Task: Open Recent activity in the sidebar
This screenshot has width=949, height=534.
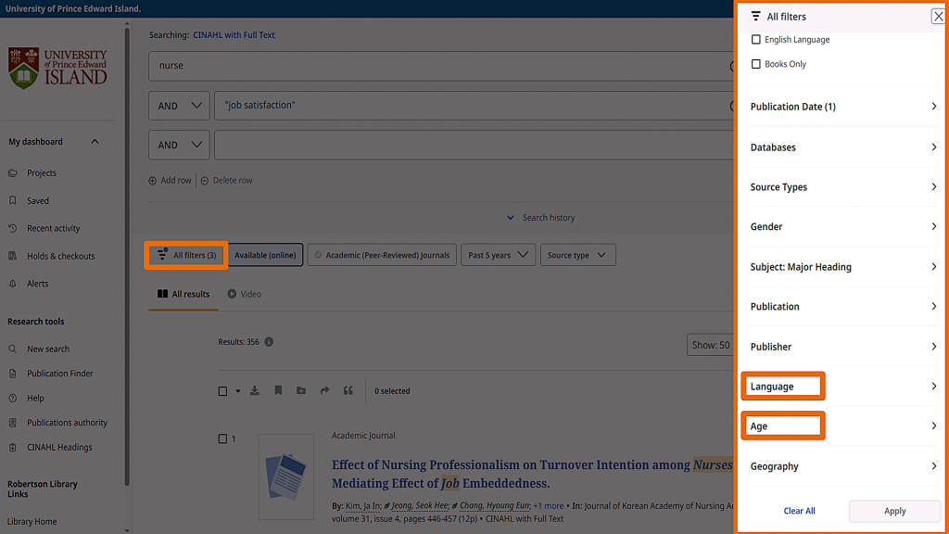Action: [x=53, y=228]
